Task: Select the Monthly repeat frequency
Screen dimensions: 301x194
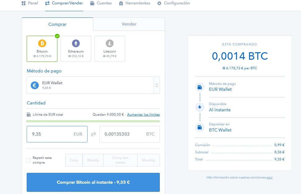Action: point(148,160)
